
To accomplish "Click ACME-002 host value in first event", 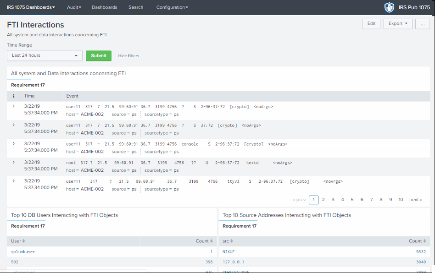I will tap(92, 115).
